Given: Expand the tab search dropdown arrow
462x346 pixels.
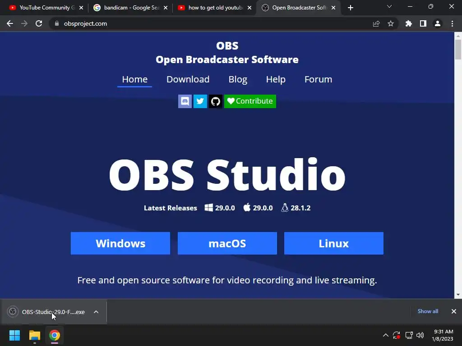Looking at the screenshot, I should click(x=389, y=6).
